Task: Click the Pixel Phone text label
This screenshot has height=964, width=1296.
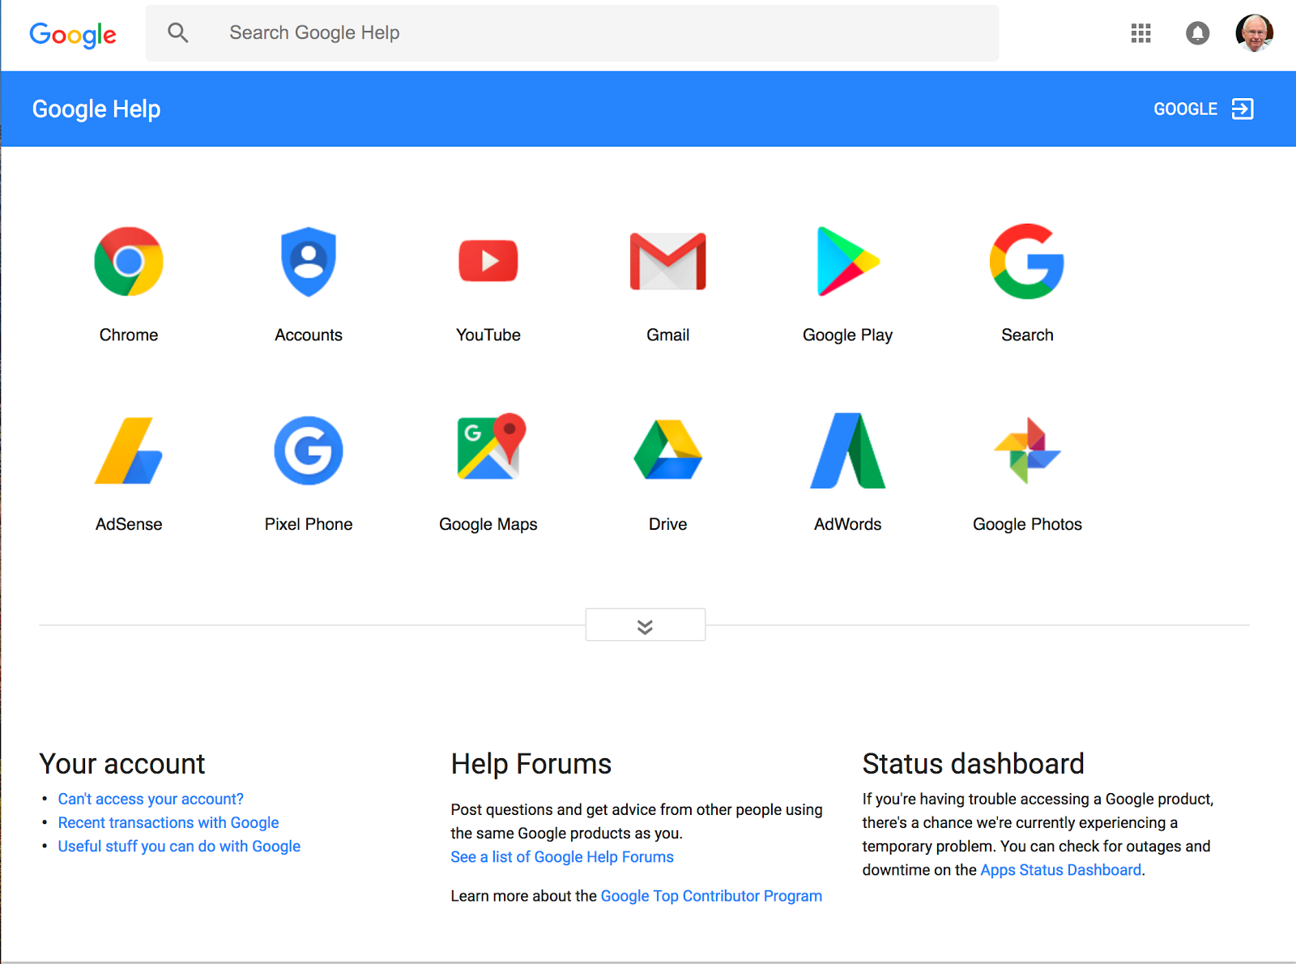Action: point(309,525)
